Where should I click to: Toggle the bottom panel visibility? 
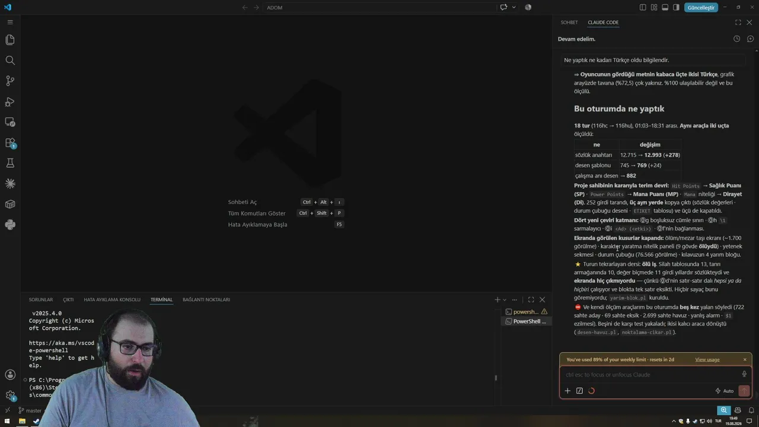(665, 7)
